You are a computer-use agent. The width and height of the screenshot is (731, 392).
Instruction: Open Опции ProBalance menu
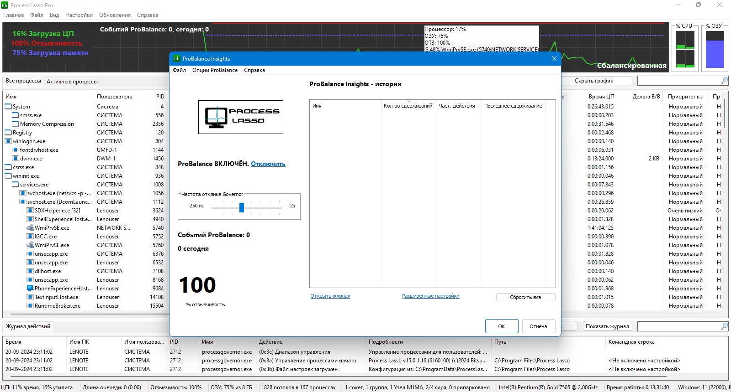click(215, 70)
